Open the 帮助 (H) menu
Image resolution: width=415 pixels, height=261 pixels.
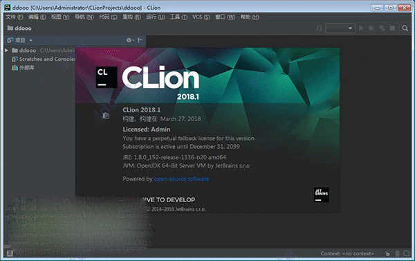[250, 17]
